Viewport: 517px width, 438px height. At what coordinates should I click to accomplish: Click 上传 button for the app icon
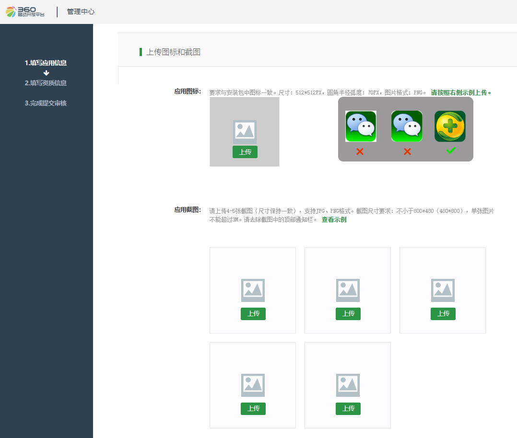(x=245, y=152)
